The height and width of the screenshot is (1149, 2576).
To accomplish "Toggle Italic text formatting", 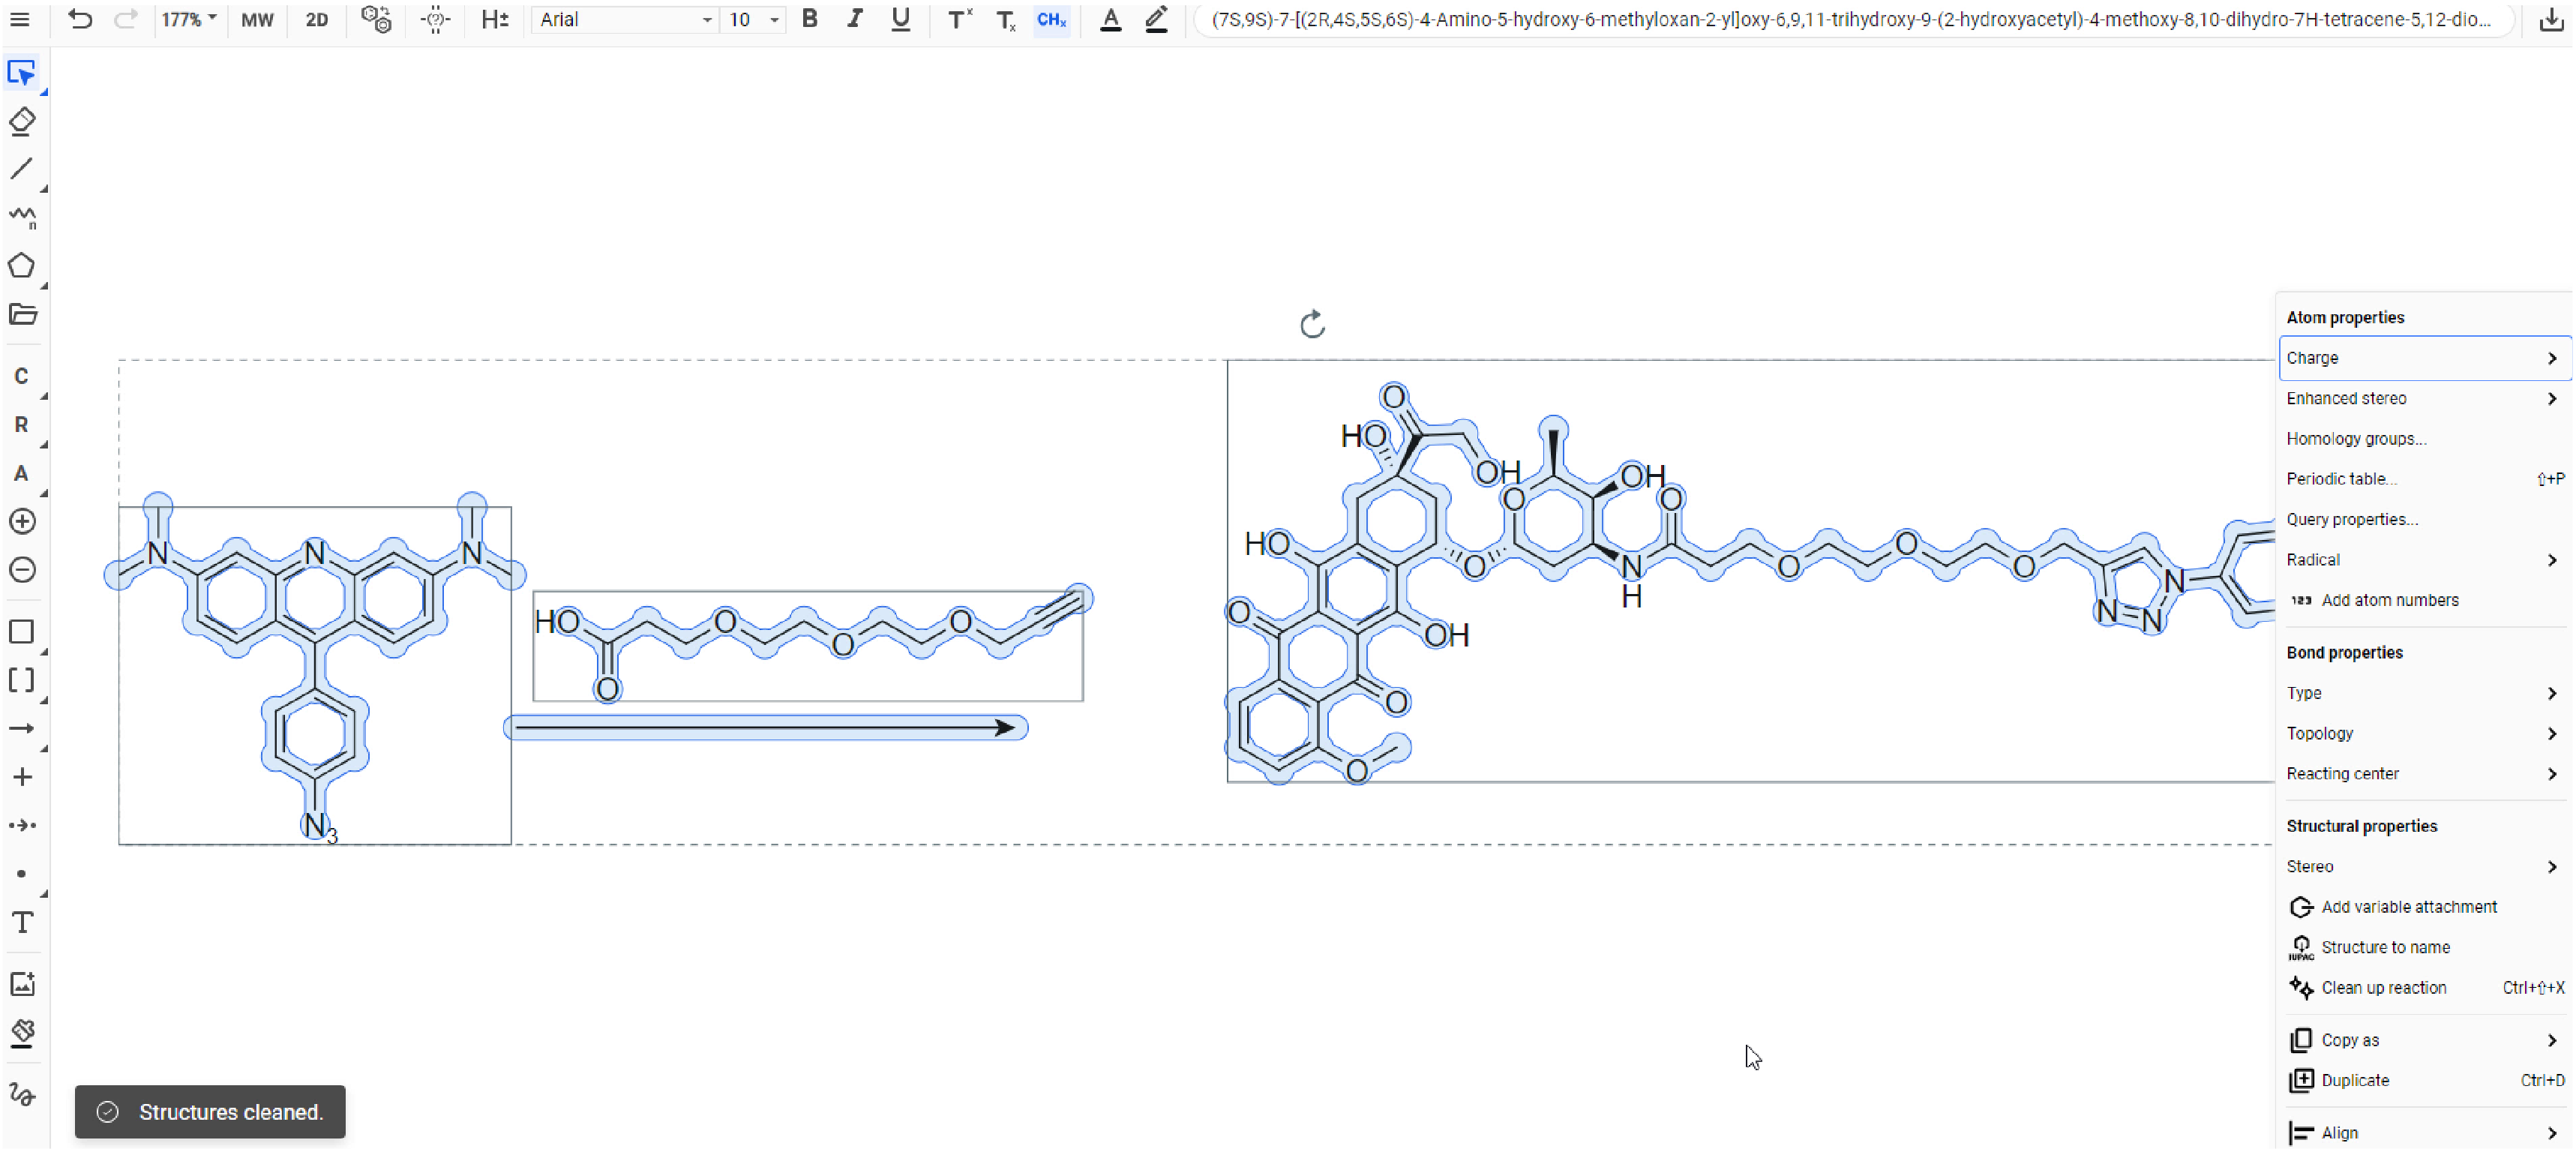I will click(854, 19).
